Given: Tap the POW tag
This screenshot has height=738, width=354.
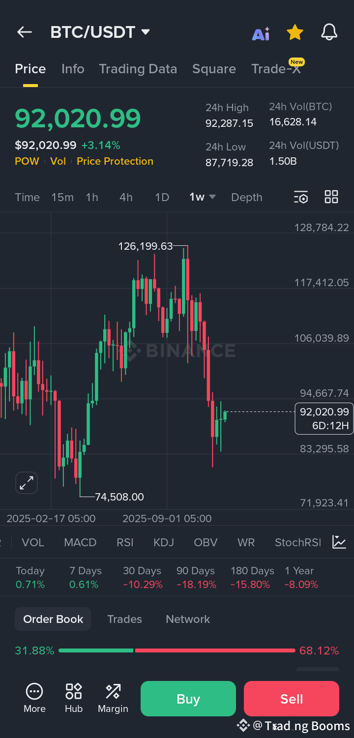Looking at the screenshot, I should [27, 161].
